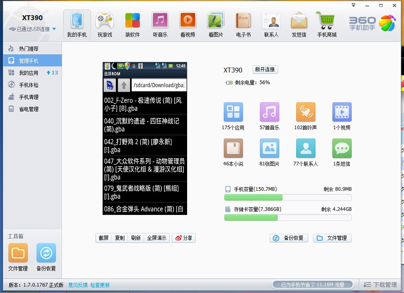Open 1个视频 video icon
The height and width of the screenshot is (293, 404).
pyautogui.click(x=342, y=112)
